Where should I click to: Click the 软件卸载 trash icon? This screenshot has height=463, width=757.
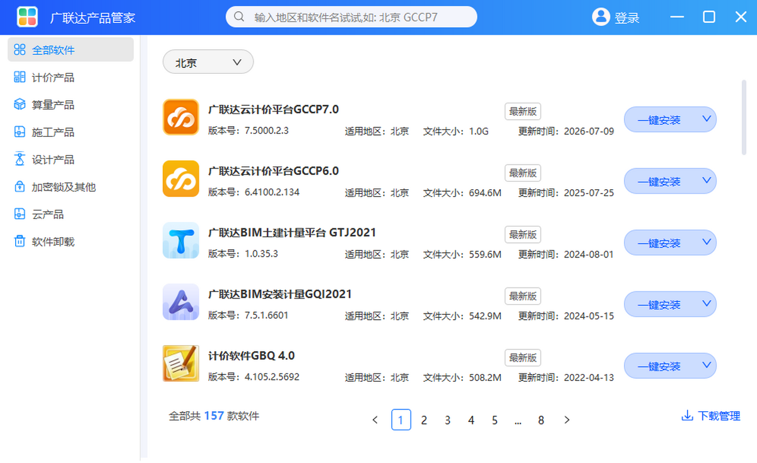point(20,242)
